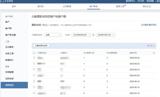
Task: Go to 客户朋友圈 in the sidebar
Action: point(11,35)
